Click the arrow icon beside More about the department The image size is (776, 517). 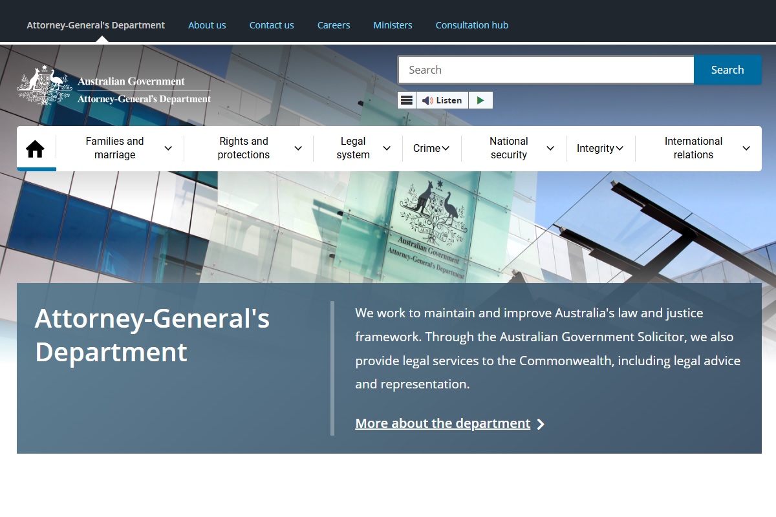pyautogui.click(x=541, y=424)
